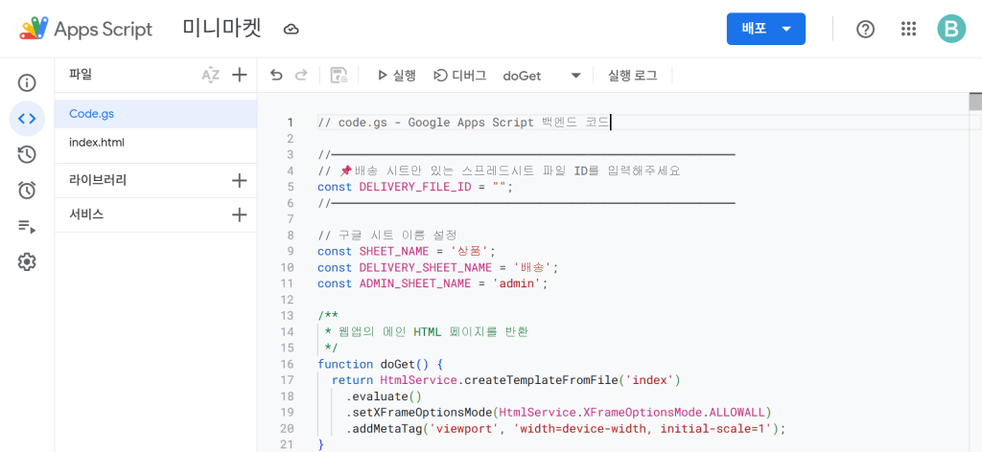Expand the 배포 deploy dropdown button
Image resolution: width=982 pixels, height=452 pixels.
click(x=765, y=29)
